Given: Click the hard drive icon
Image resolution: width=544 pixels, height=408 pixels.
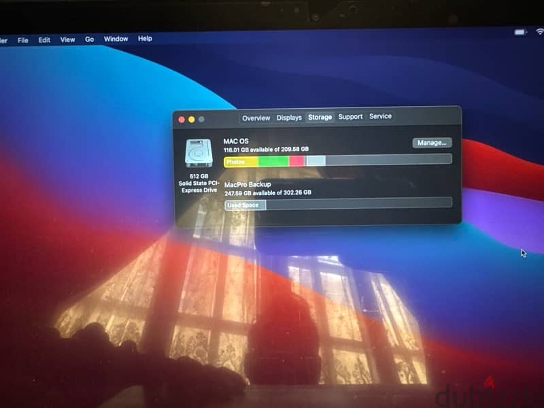Looking at the screenshot, I should (199, 153).
